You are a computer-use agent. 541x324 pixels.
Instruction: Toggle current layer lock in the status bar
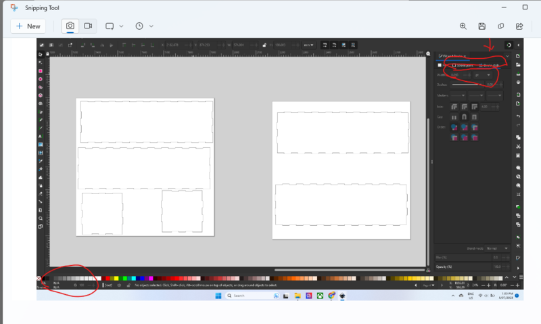coord(128,285)
